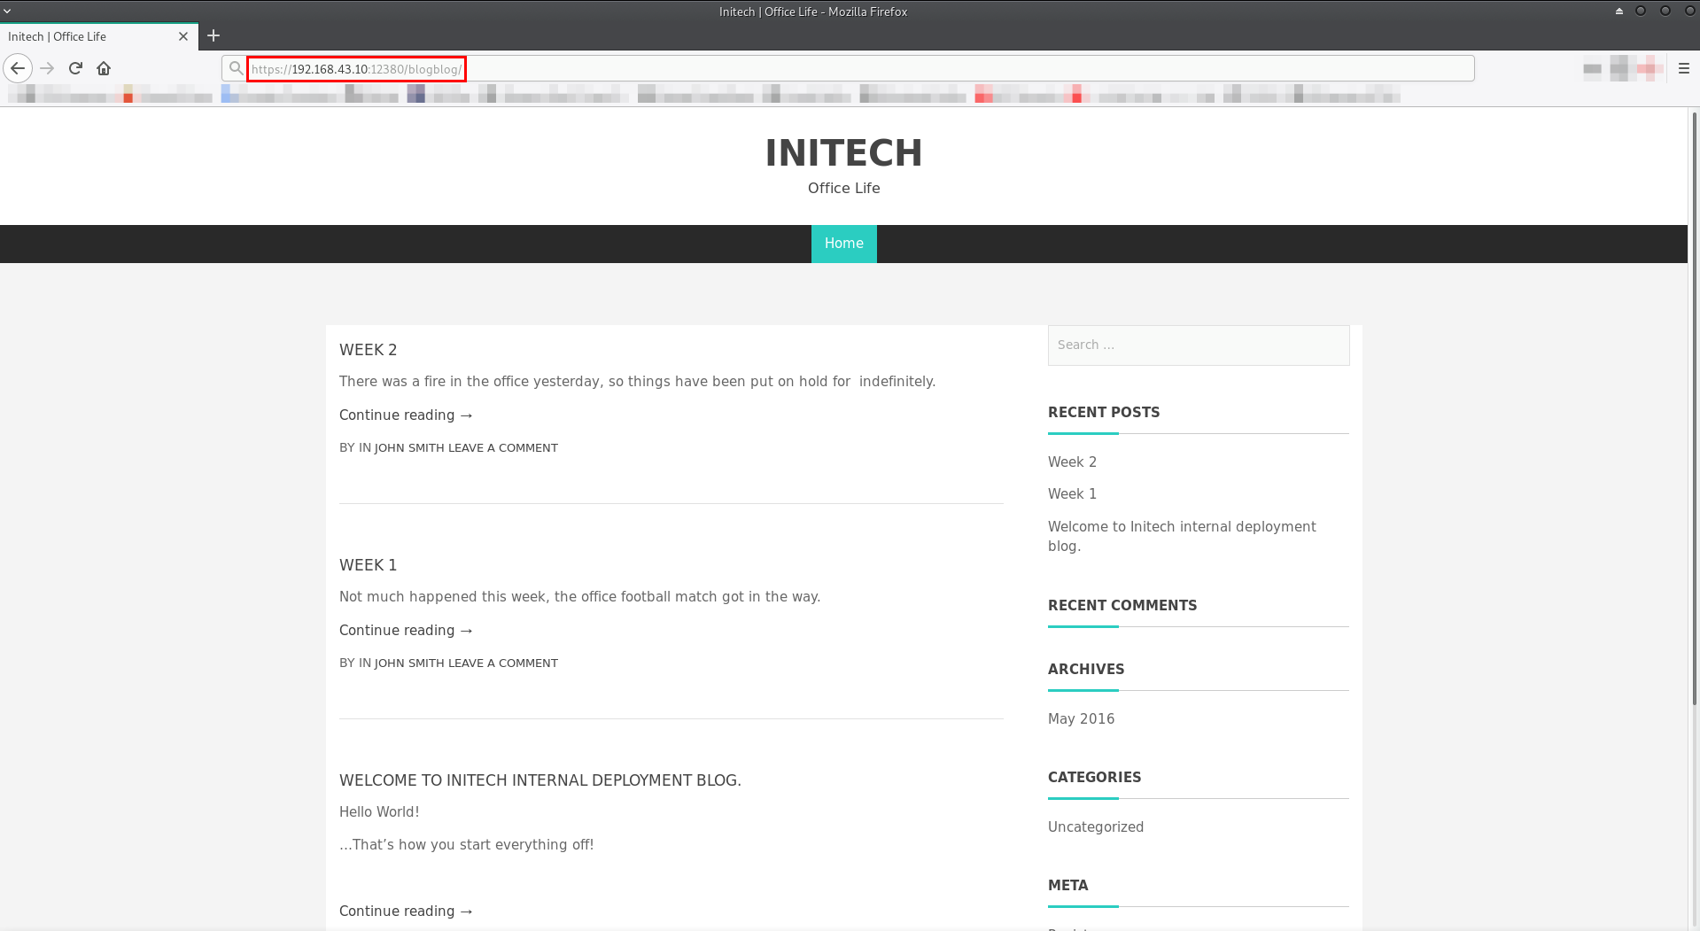This screenshot has height=931, width=1700.
Task: Click LEAVE A COMMENT under Week 1
Action: point(503,663)
